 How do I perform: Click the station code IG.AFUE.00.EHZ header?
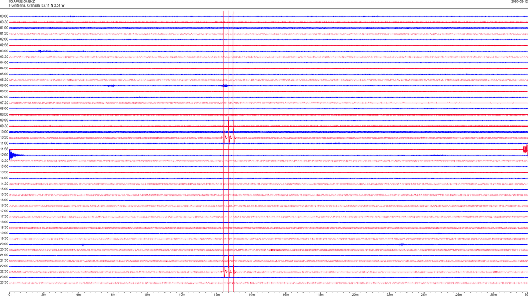click(22, 2)
